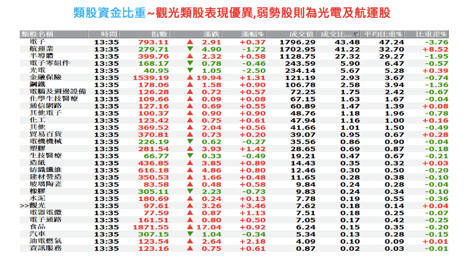The height and width of the screenshot is (265, 466).
Task: Click the green down arrow in 航運業 row
Action: (x=190, y=49)
